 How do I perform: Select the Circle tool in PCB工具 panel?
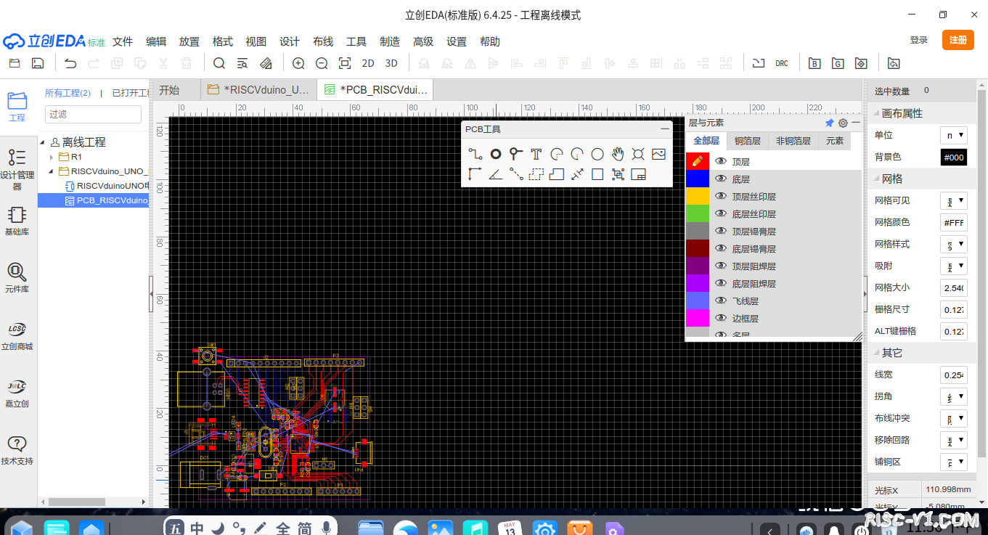point(597,154)
